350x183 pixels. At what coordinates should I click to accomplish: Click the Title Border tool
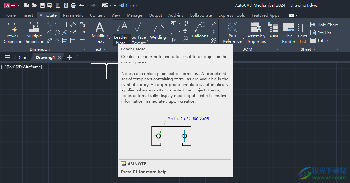pyautogui.click(x=289, y=33)
